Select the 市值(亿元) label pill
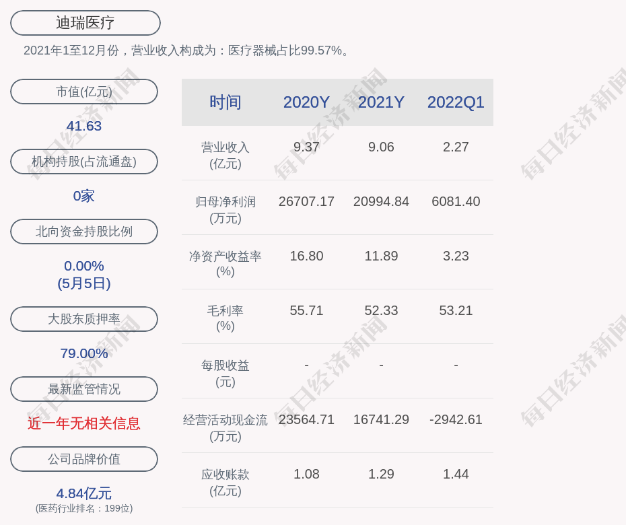Viewport: 626px width, 525px height. tap(84, 92)
